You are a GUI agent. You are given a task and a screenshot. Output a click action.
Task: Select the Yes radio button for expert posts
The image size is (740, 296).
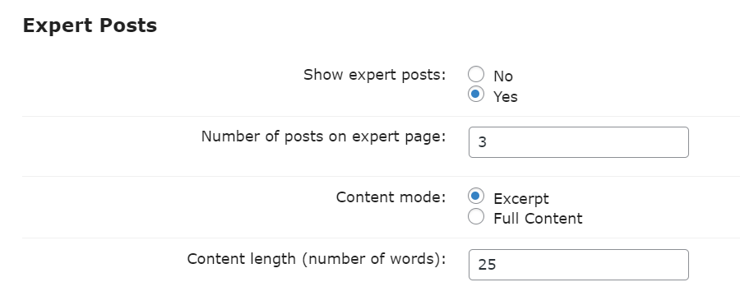point(476,94)
